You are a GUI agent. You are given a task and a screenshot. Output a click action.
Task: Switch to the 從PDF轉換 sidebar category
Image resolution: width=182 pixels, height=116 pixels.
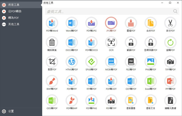(x=21, y=12)
